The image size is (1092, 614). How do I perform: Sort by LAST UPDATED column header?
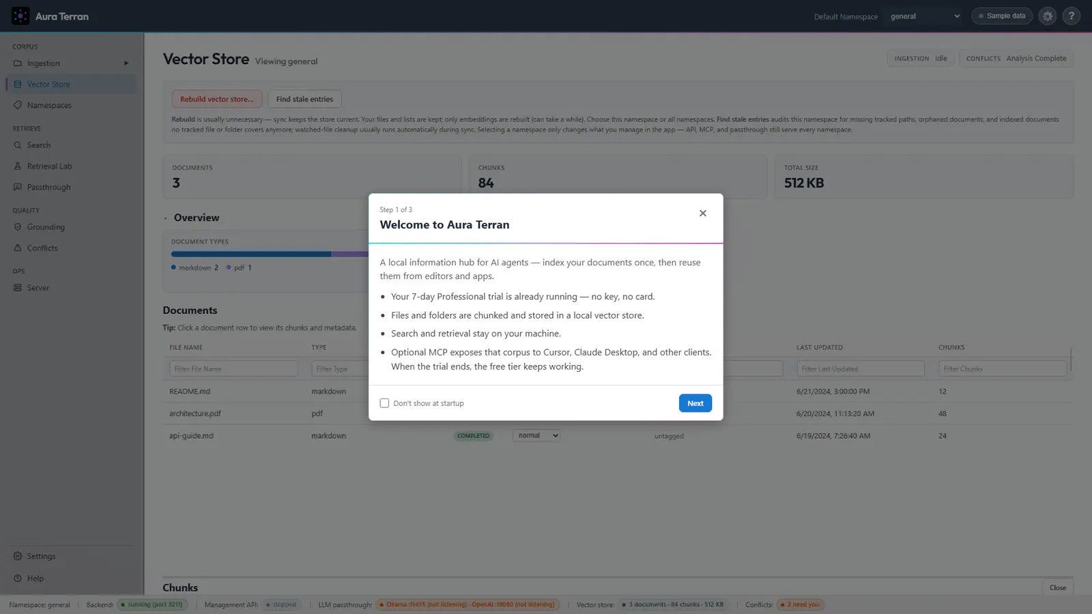[x=819, y=347]
